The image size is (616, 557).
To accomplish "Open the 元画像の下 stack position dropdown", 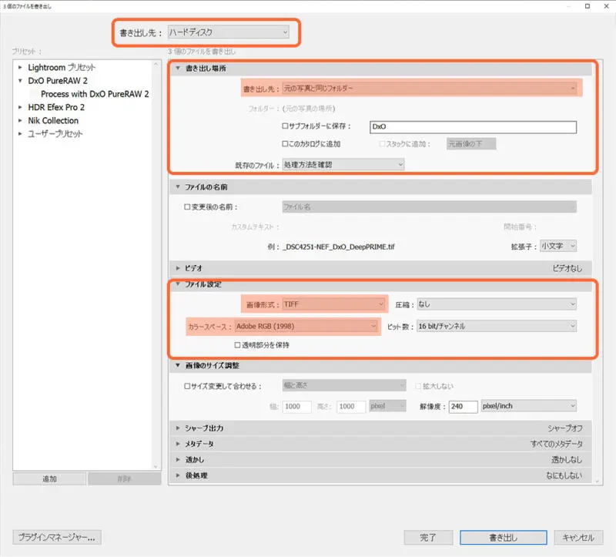I will pyautogui.click(x=471, y=144).
